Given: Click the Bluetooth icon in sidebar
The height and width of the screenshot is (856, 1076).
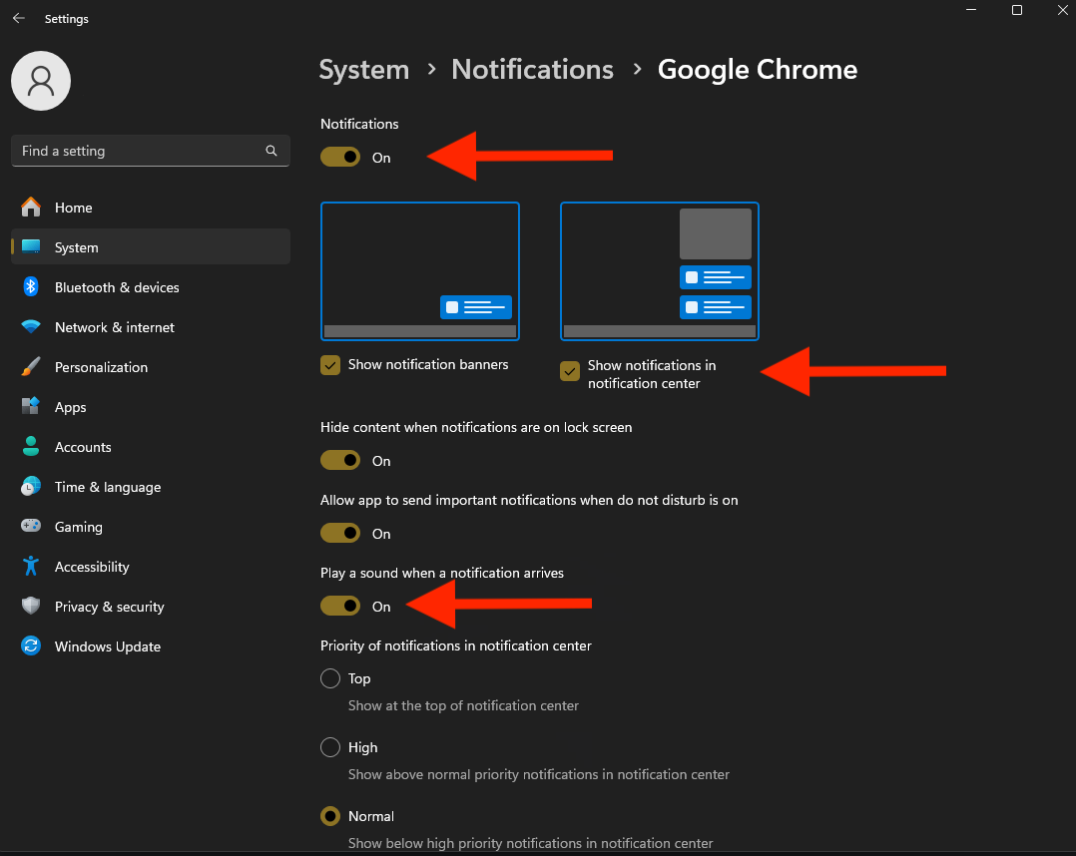Looking at the screenshot, I should pyautogui.click(x=31, y=286).
